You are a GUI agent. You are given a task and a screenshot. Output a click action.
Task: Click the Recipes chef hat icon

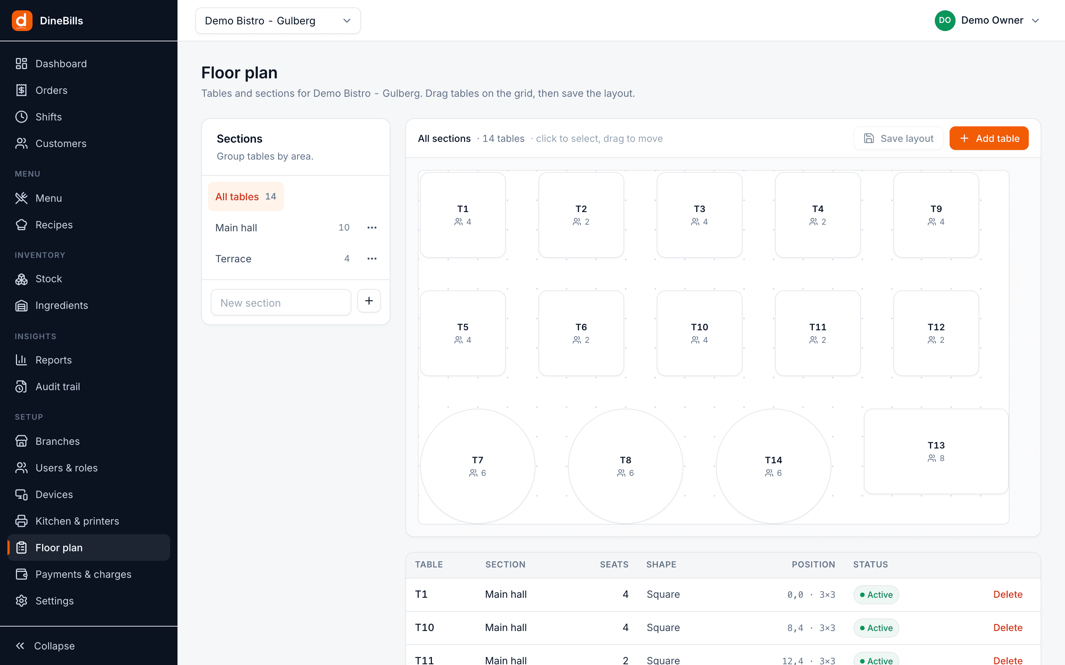pos(21,225)
